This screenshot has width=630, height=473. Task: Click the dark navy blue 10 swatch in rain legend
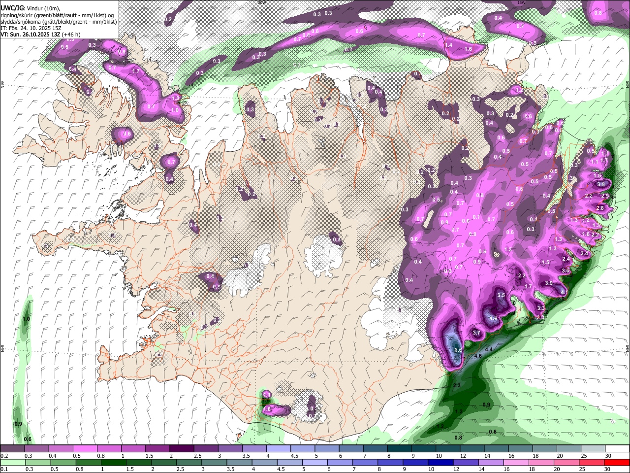[x=440, y=463]
